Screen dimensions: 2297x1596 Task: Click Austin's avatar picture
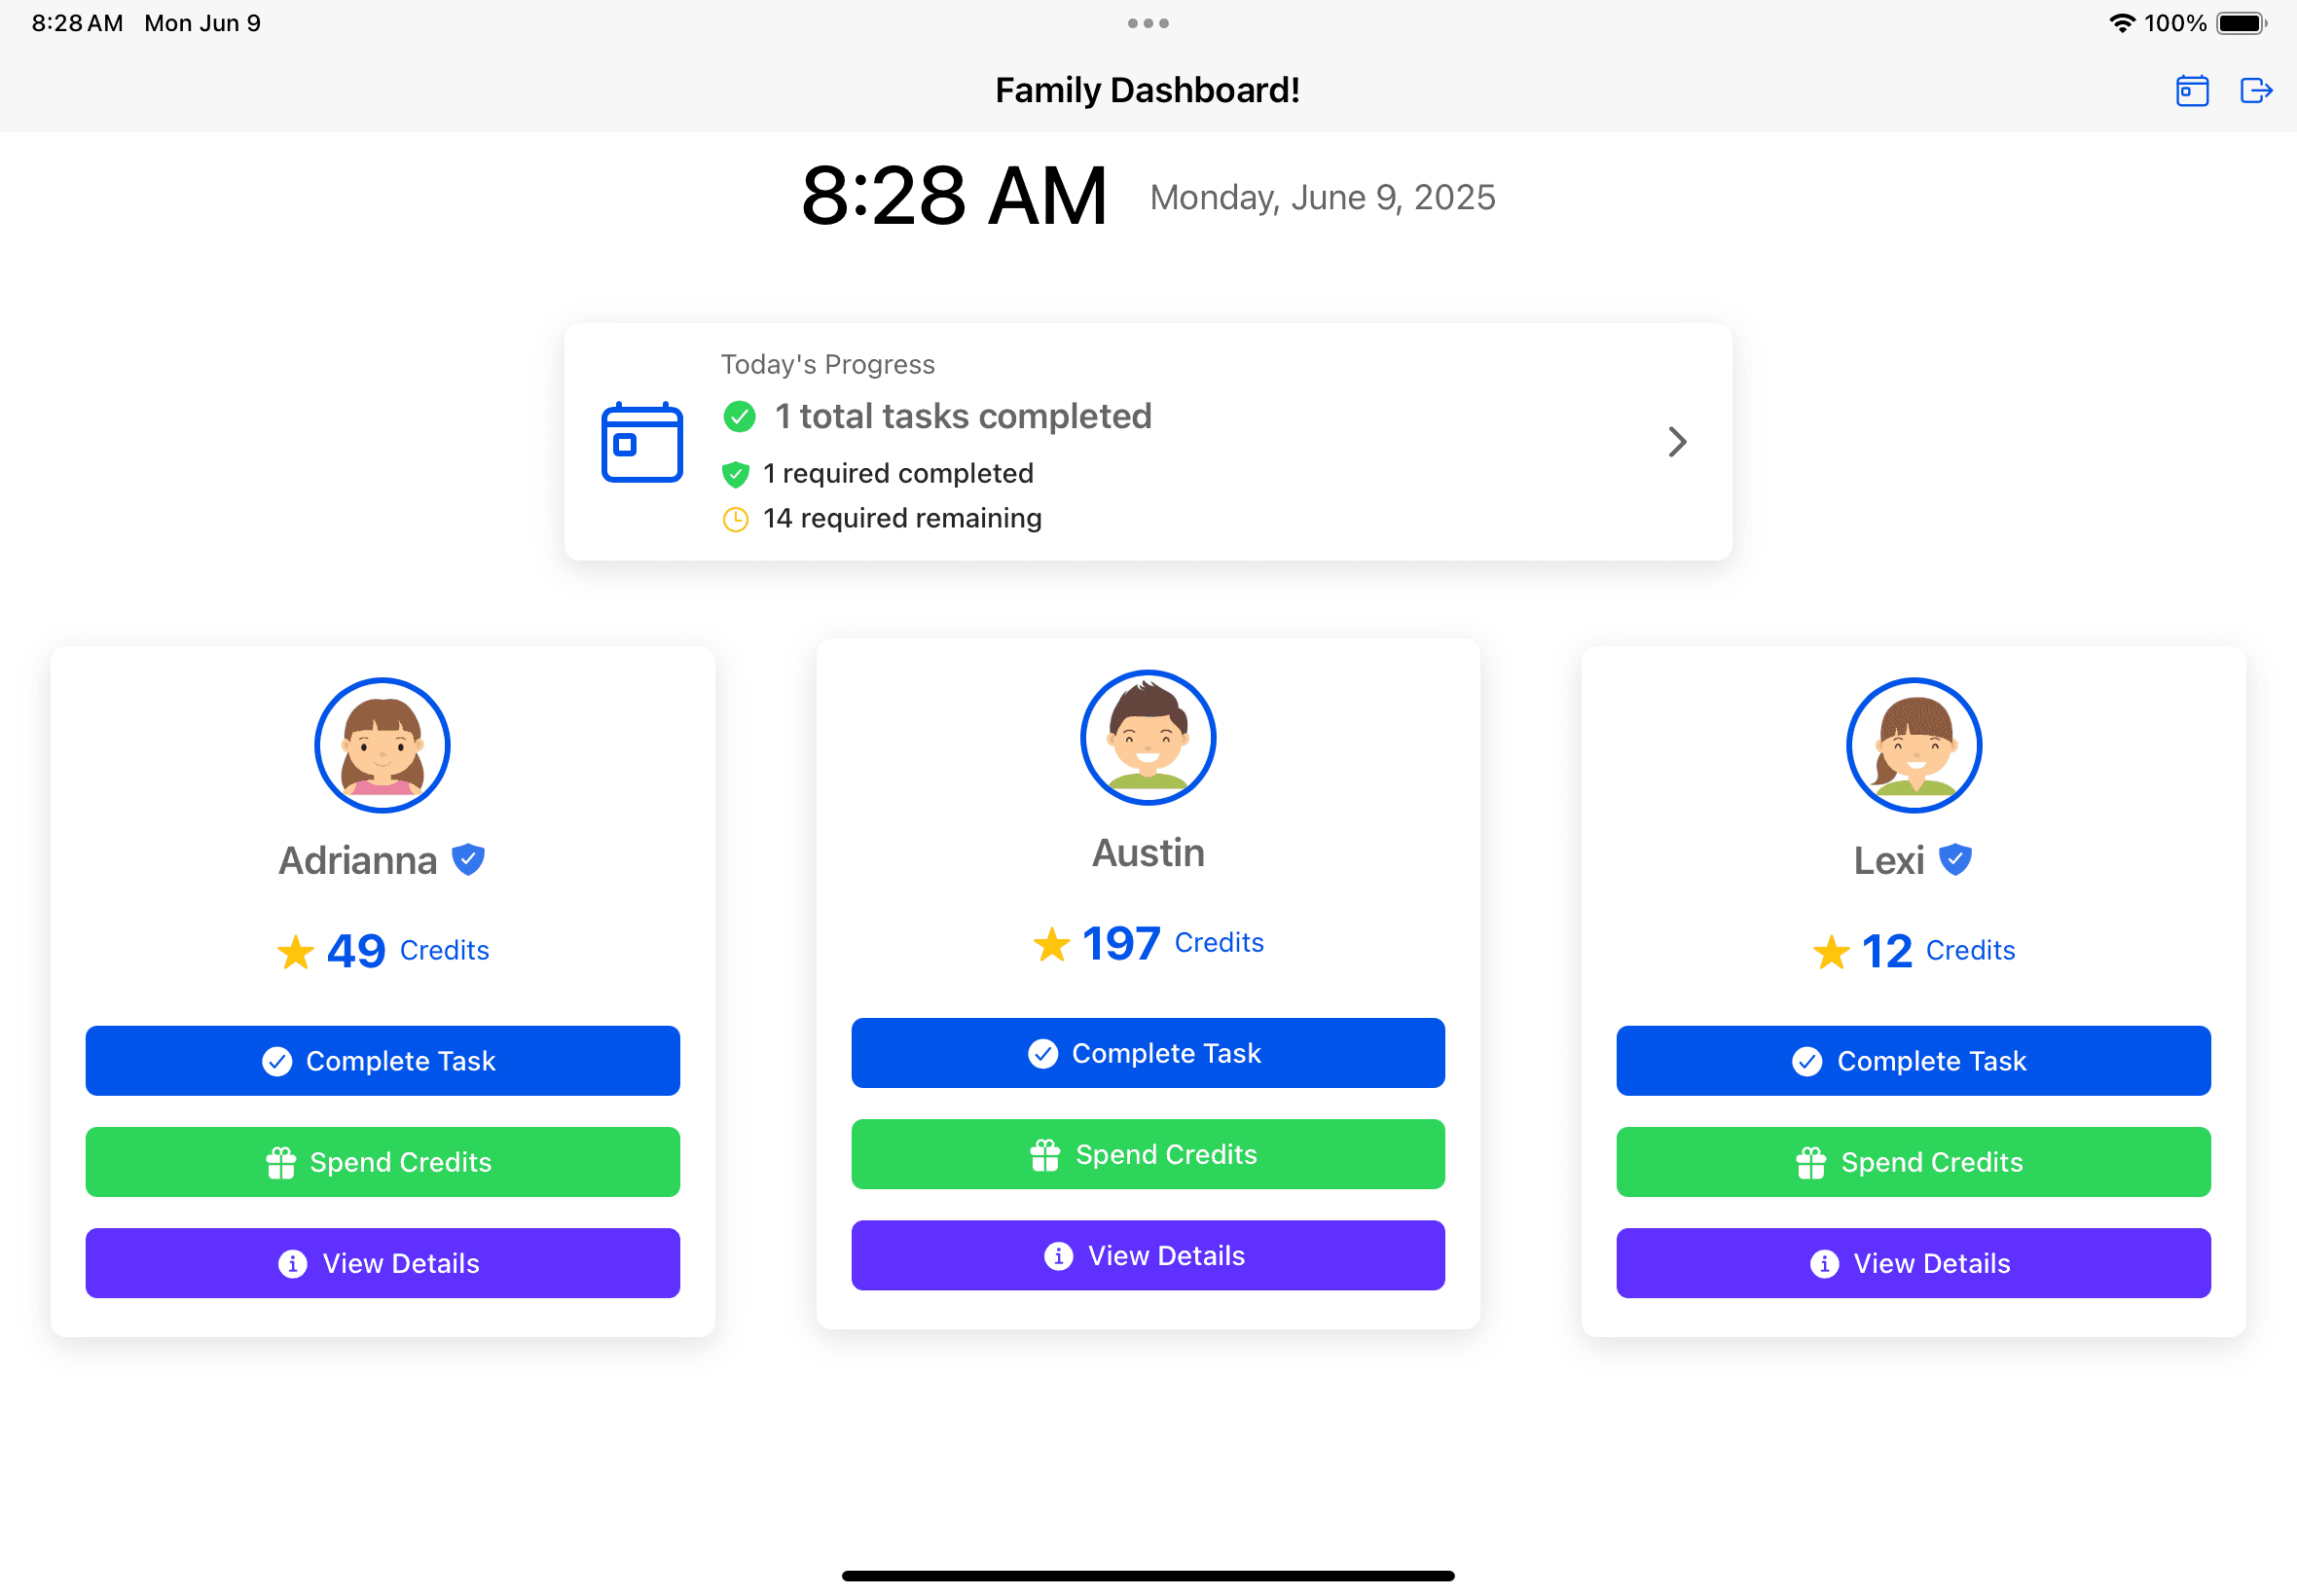(1147, 737)
